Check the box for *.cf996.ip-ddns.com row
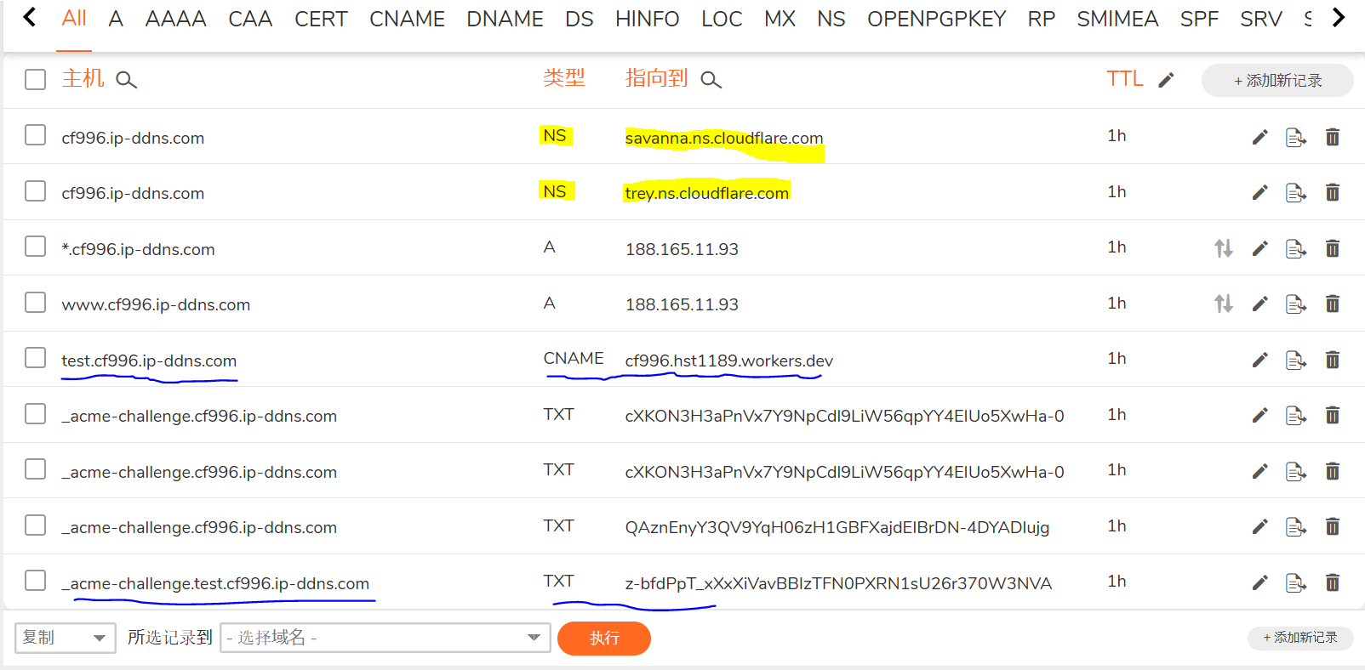This screenshot has height=670, width=1365. pos(35,247)
